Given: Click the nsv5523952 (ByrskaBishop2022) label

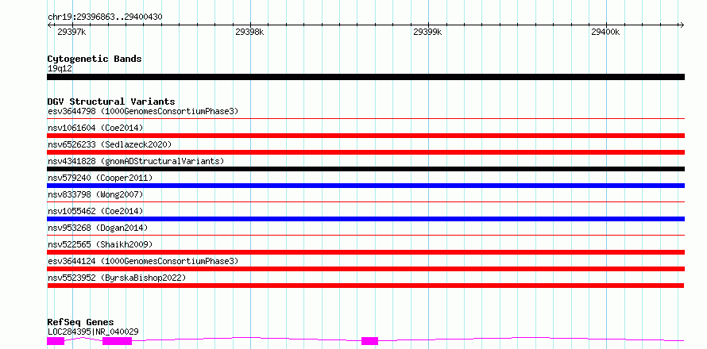Looking at the screenshot, I should 117,278.
